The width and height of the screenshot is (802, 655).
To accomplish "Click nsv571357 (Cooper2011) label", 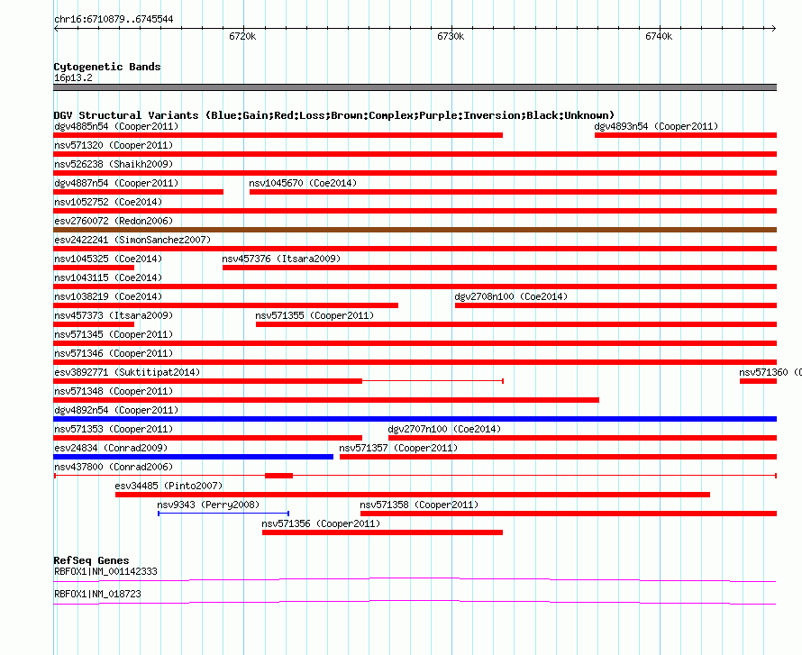I will (398, 448).
